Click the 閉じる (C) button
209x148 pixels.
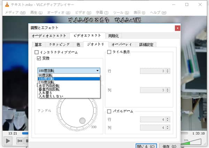click(146, 146)
